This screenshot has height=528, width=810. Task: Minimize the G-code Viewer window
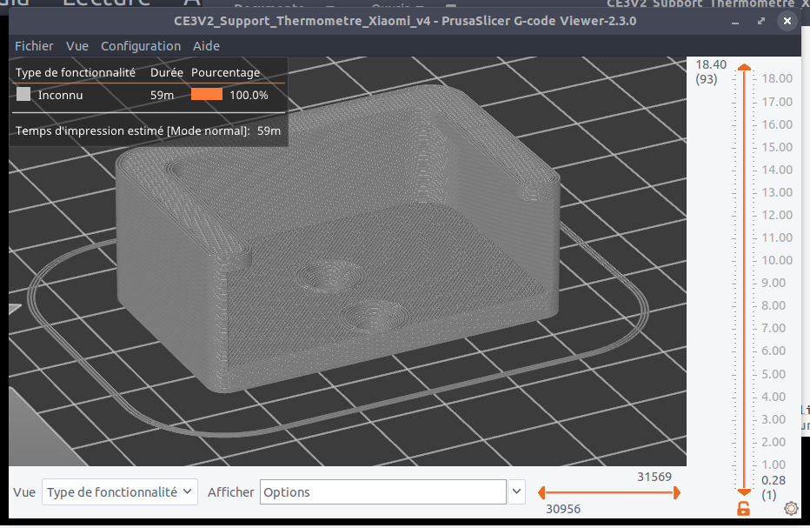click(735, 22)
